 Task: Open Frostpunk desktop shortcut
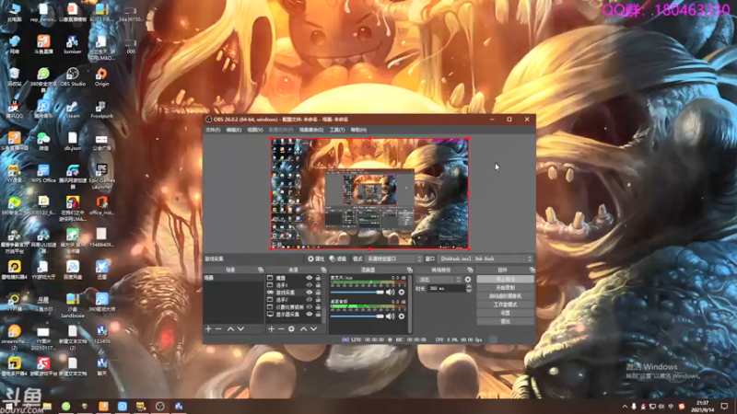click(101, 109)
